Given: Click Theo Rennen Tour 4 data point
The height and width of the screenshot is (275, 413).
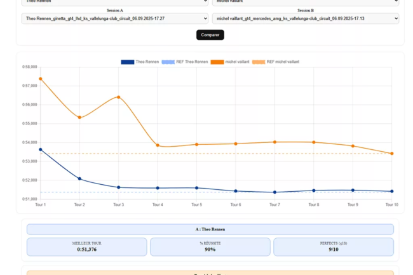Looking at the screenshot, I should click(x=158, y=188).
